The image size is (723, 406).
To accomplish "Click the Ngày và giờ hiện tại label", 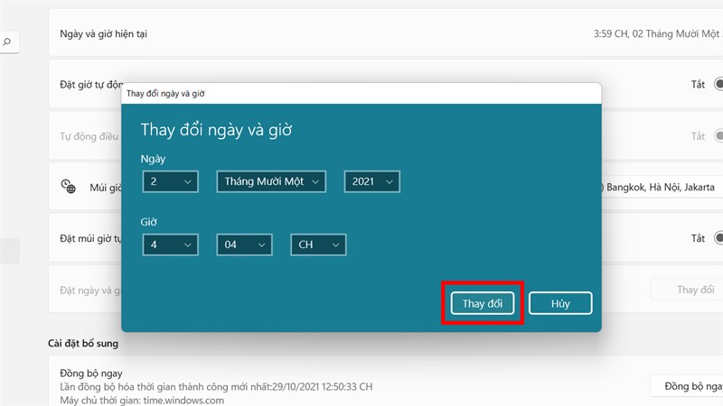I will point(103,33).
